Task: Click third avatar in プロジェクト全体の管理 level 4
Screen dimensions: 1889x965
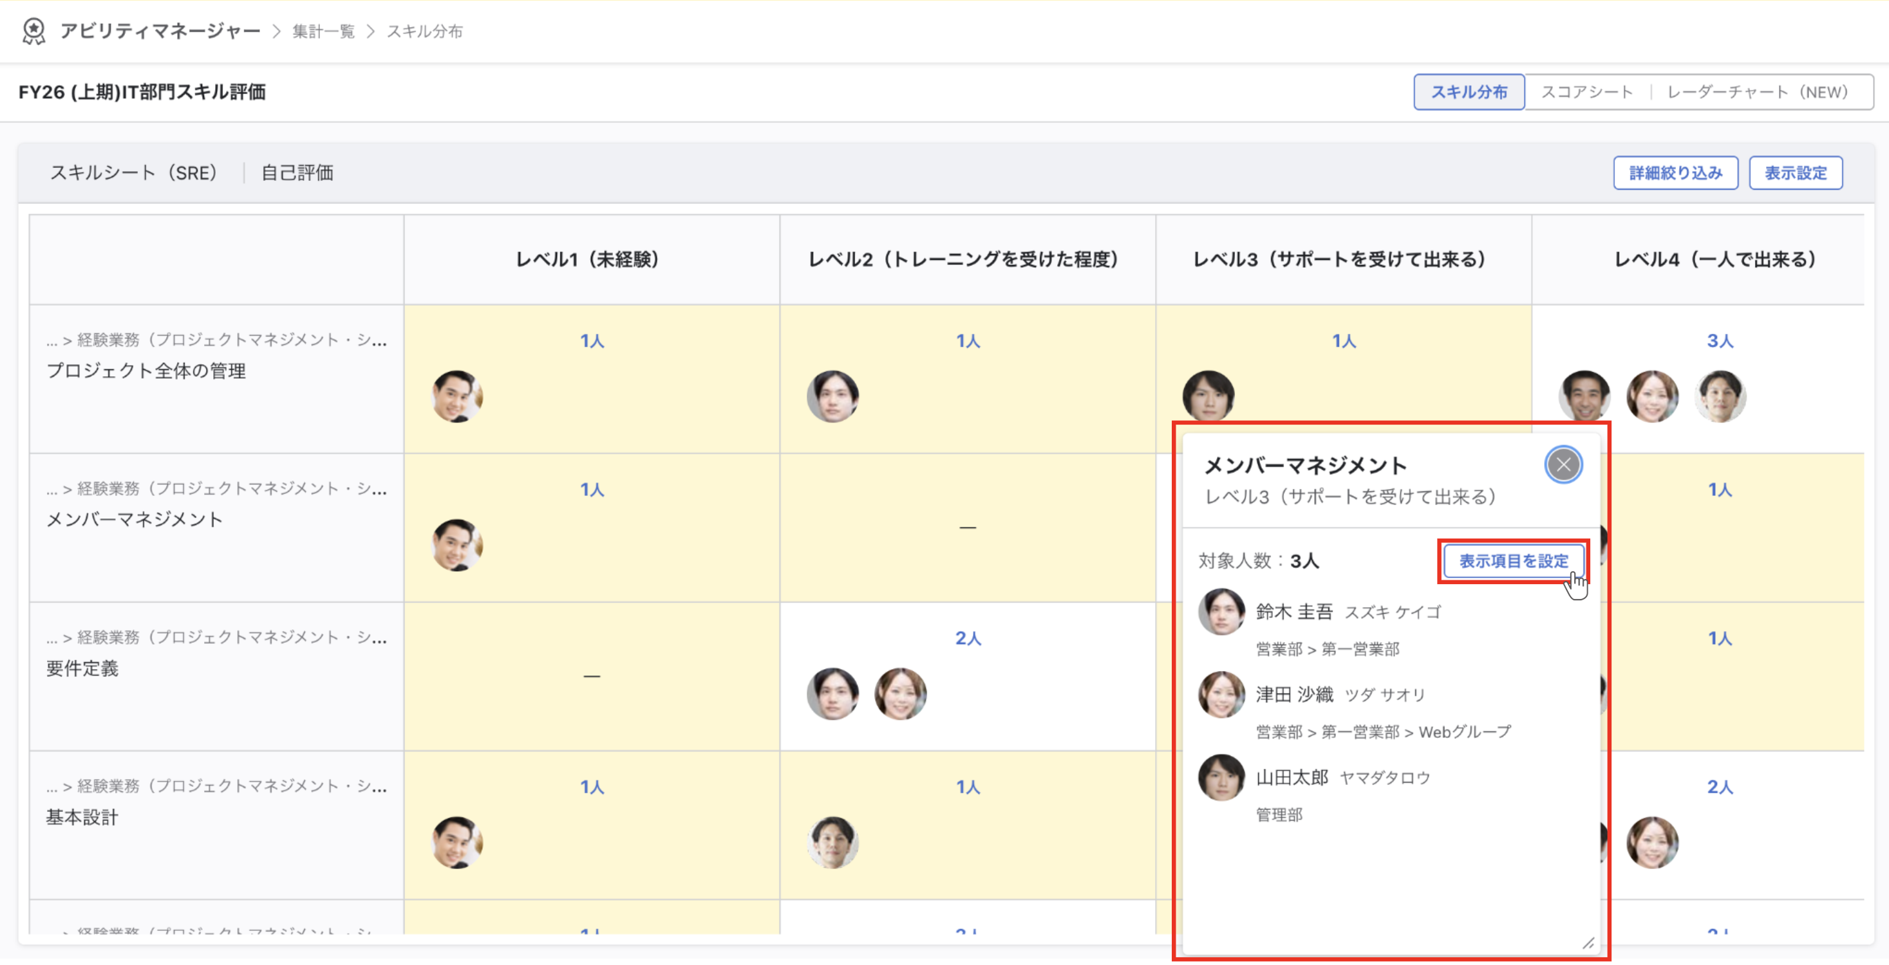Action: (1720, 396)
